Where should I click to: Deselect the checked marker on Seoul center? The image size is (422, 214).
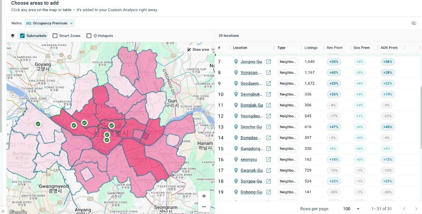click(112, 125)
